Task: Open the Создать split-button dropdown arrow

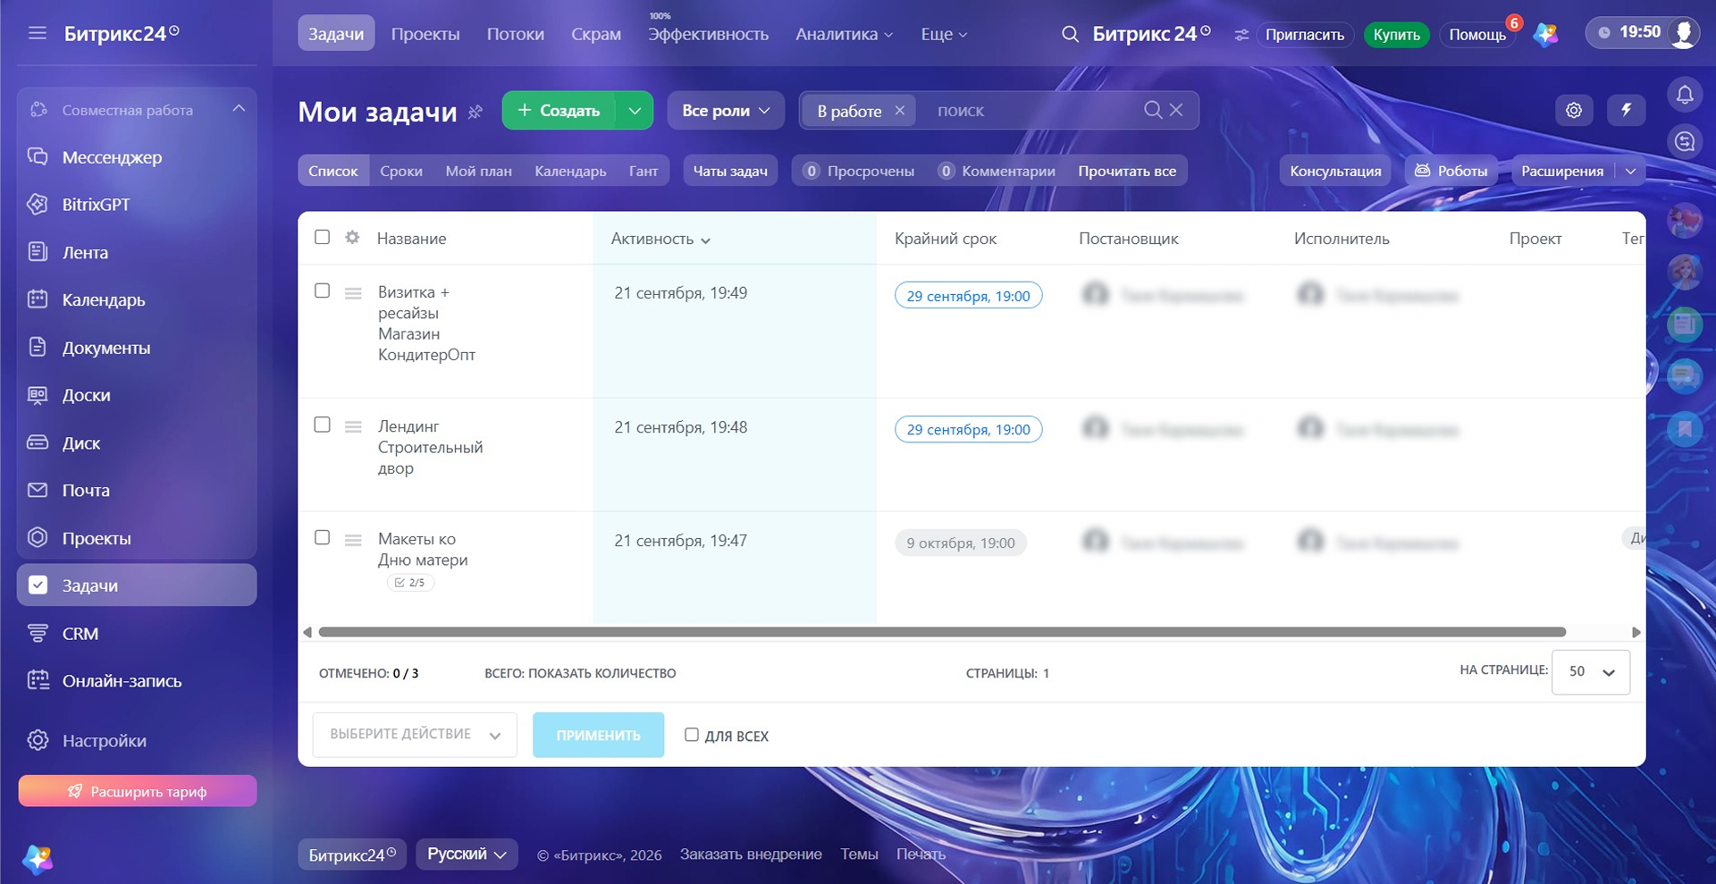Action: (x=635, y=111)
